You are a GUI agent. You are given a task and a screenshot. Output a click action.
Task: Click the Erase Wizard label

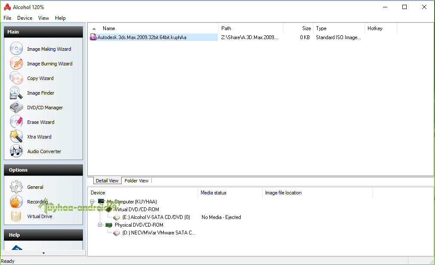point(41,122)
